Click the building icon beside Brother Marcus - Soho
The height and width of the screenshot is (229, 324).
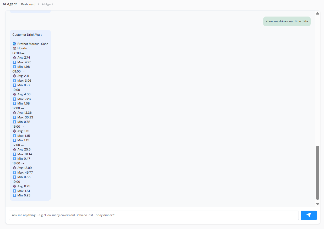pyautogui.click(x=14, y=44)
